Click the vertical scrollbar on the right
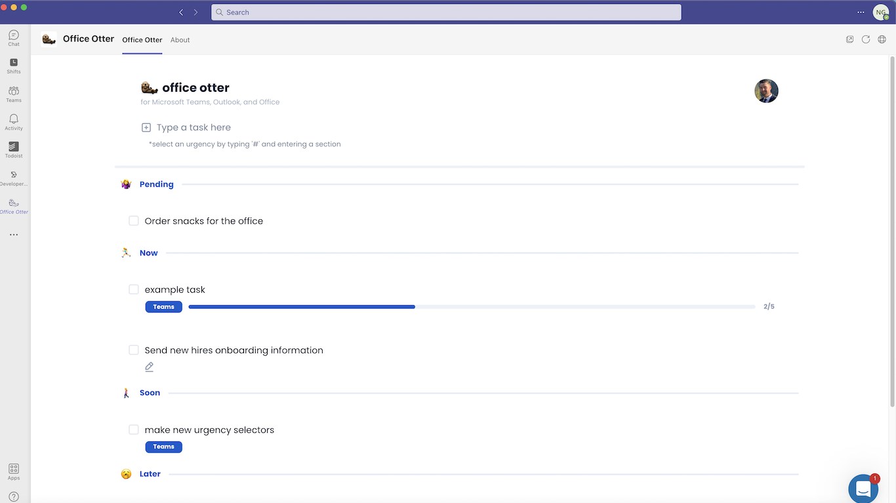 (x=892, y=232)
